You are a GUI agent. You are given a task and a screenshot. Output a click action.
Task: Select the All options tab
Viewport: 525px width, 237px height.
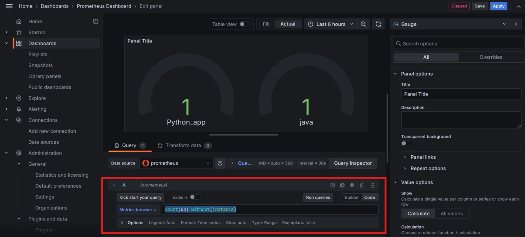(x=426, y=57)
